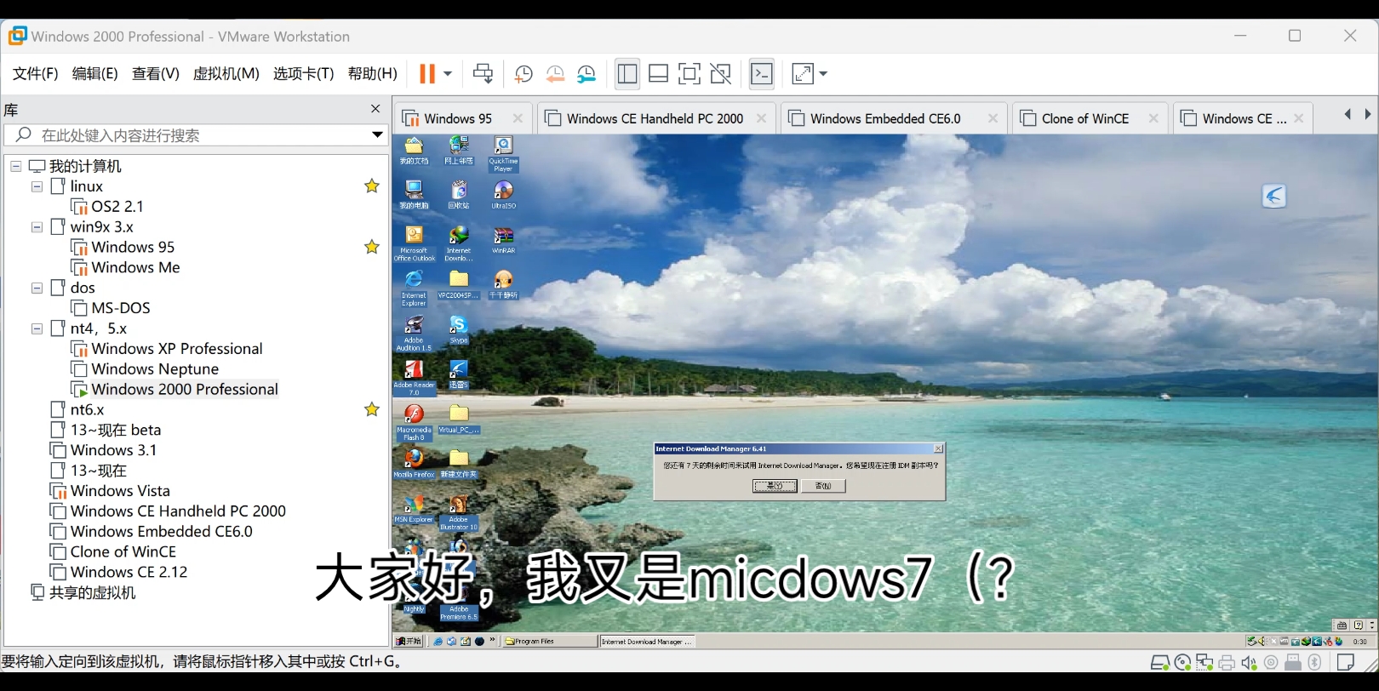Collapse the 我的计算机 tree root
This screenshot has height=691, width=1379.
click(15, 166)
